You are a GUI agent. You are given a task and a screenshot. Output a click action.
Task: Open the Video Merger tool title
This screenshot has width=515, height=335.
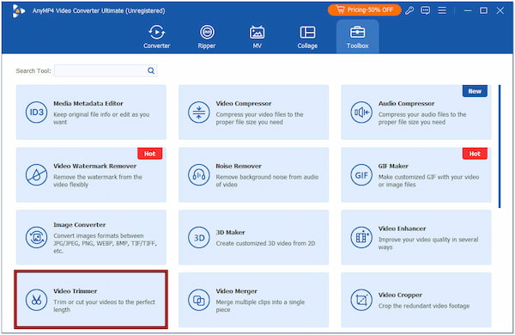click(x=237, y=291)
